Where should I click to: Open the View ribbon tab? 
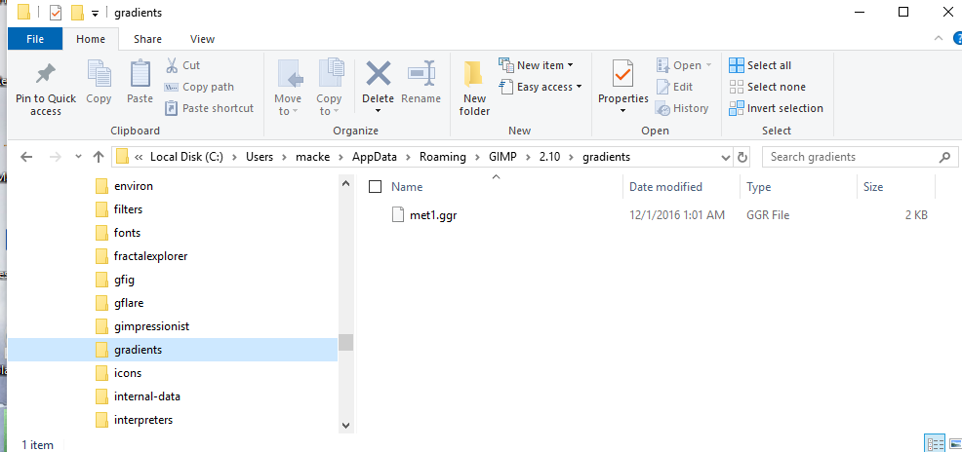[203, 39]
